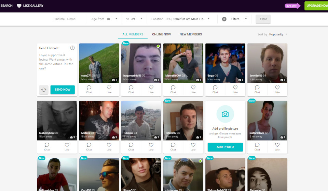Click the Chat icon under sven271
Image resolution: width=328 pixels, height=191 pixels.
click(89, 87)
